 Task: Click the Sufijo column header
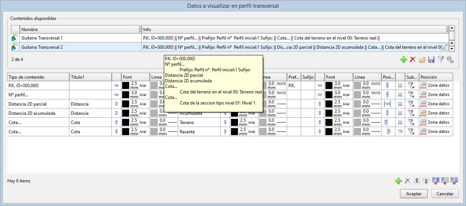pyautogui.click(x=308, y=77)
